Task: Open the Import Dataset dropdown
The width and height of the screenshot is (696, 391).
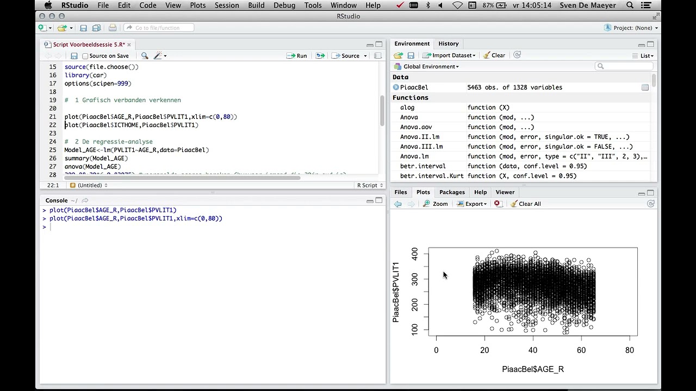Action: (449, 55)
